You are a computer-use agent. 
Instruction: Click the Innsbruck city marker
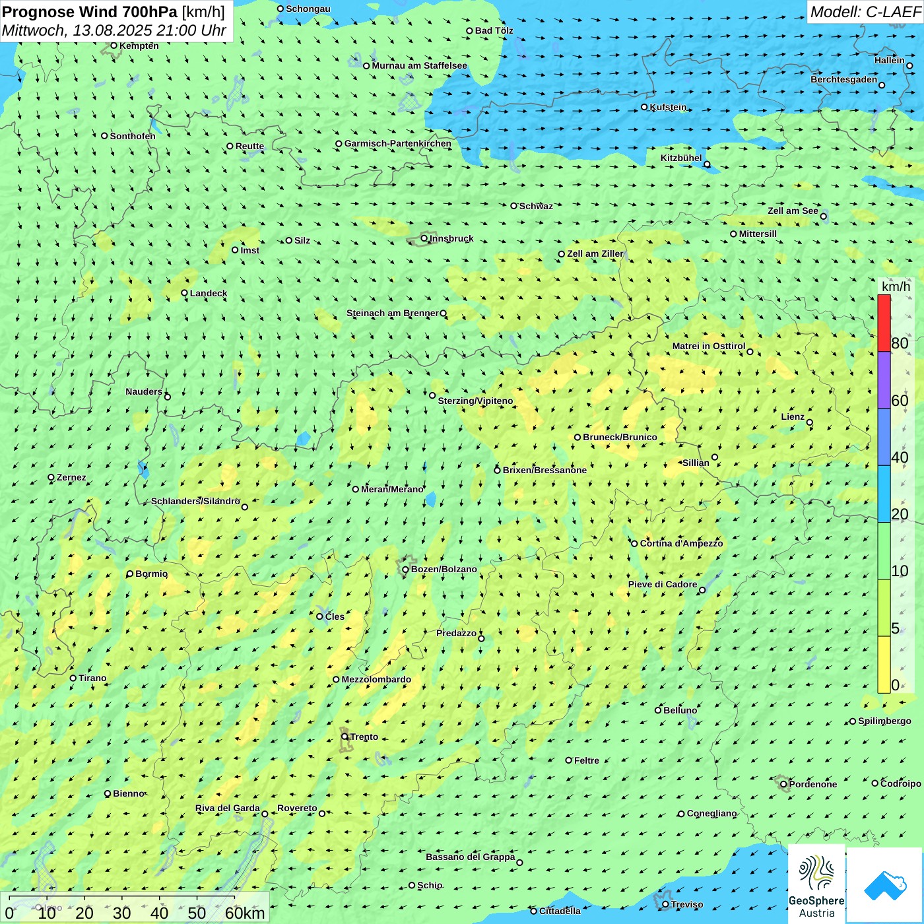coord(424,238)
